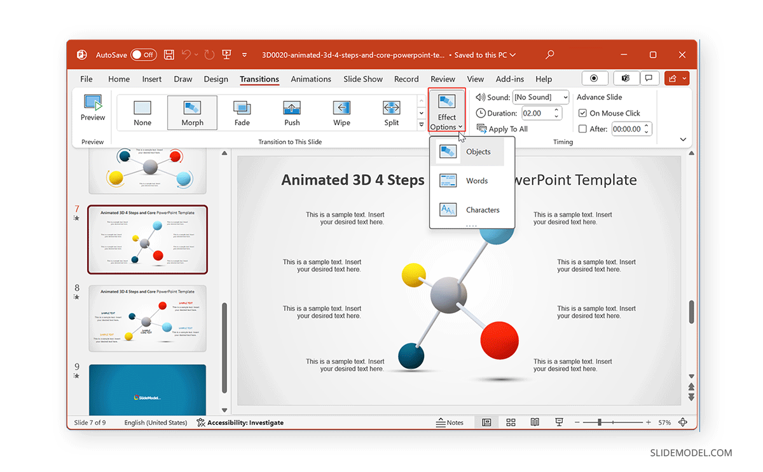
Task: Select the Morph transition
Action: point(192,112)
